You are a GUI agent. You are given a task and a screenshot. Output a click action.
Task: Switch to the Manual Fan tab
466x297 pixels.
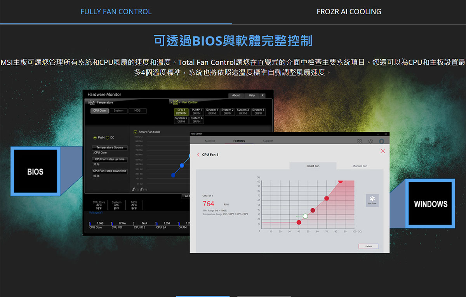360,166
